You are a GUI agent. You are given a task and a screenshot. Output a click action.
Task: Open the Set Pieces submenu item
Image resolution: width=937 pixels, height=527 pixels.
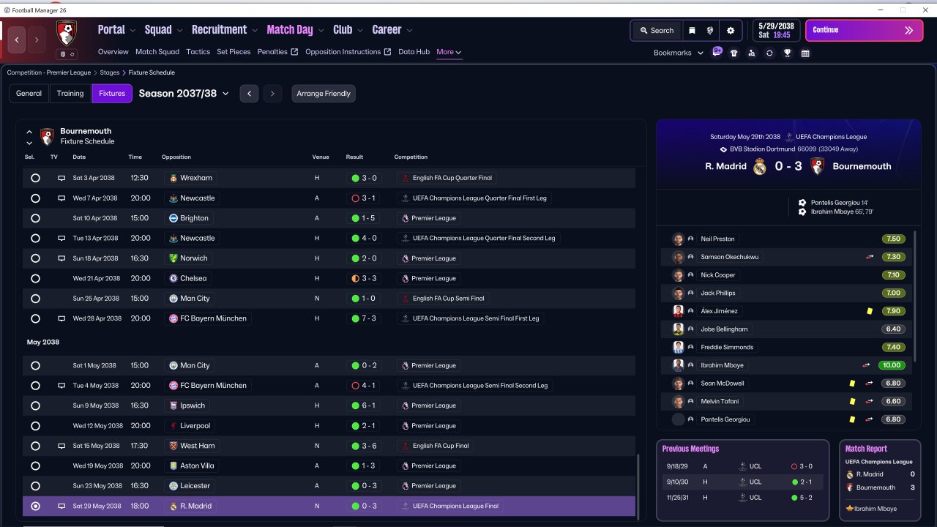234,52
